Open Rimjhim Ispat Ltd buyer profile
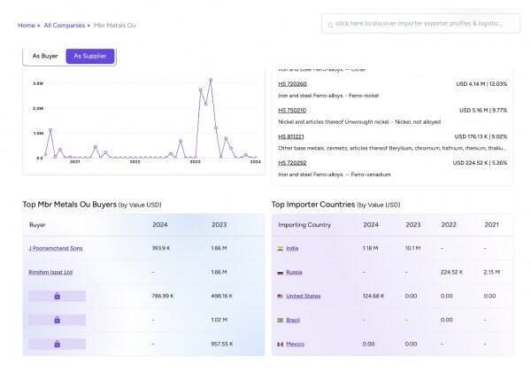 pos(50,273)
